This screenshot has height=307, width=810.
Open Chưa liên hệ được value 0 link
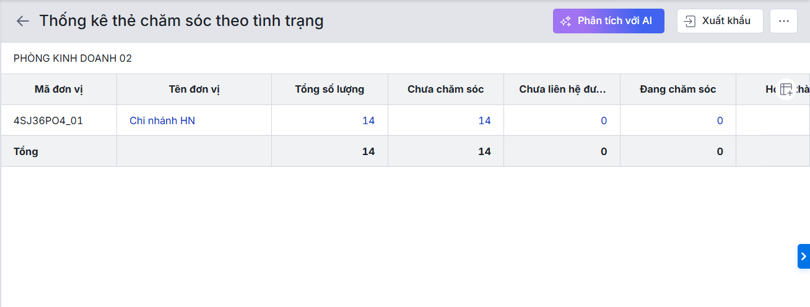[604, 120]
